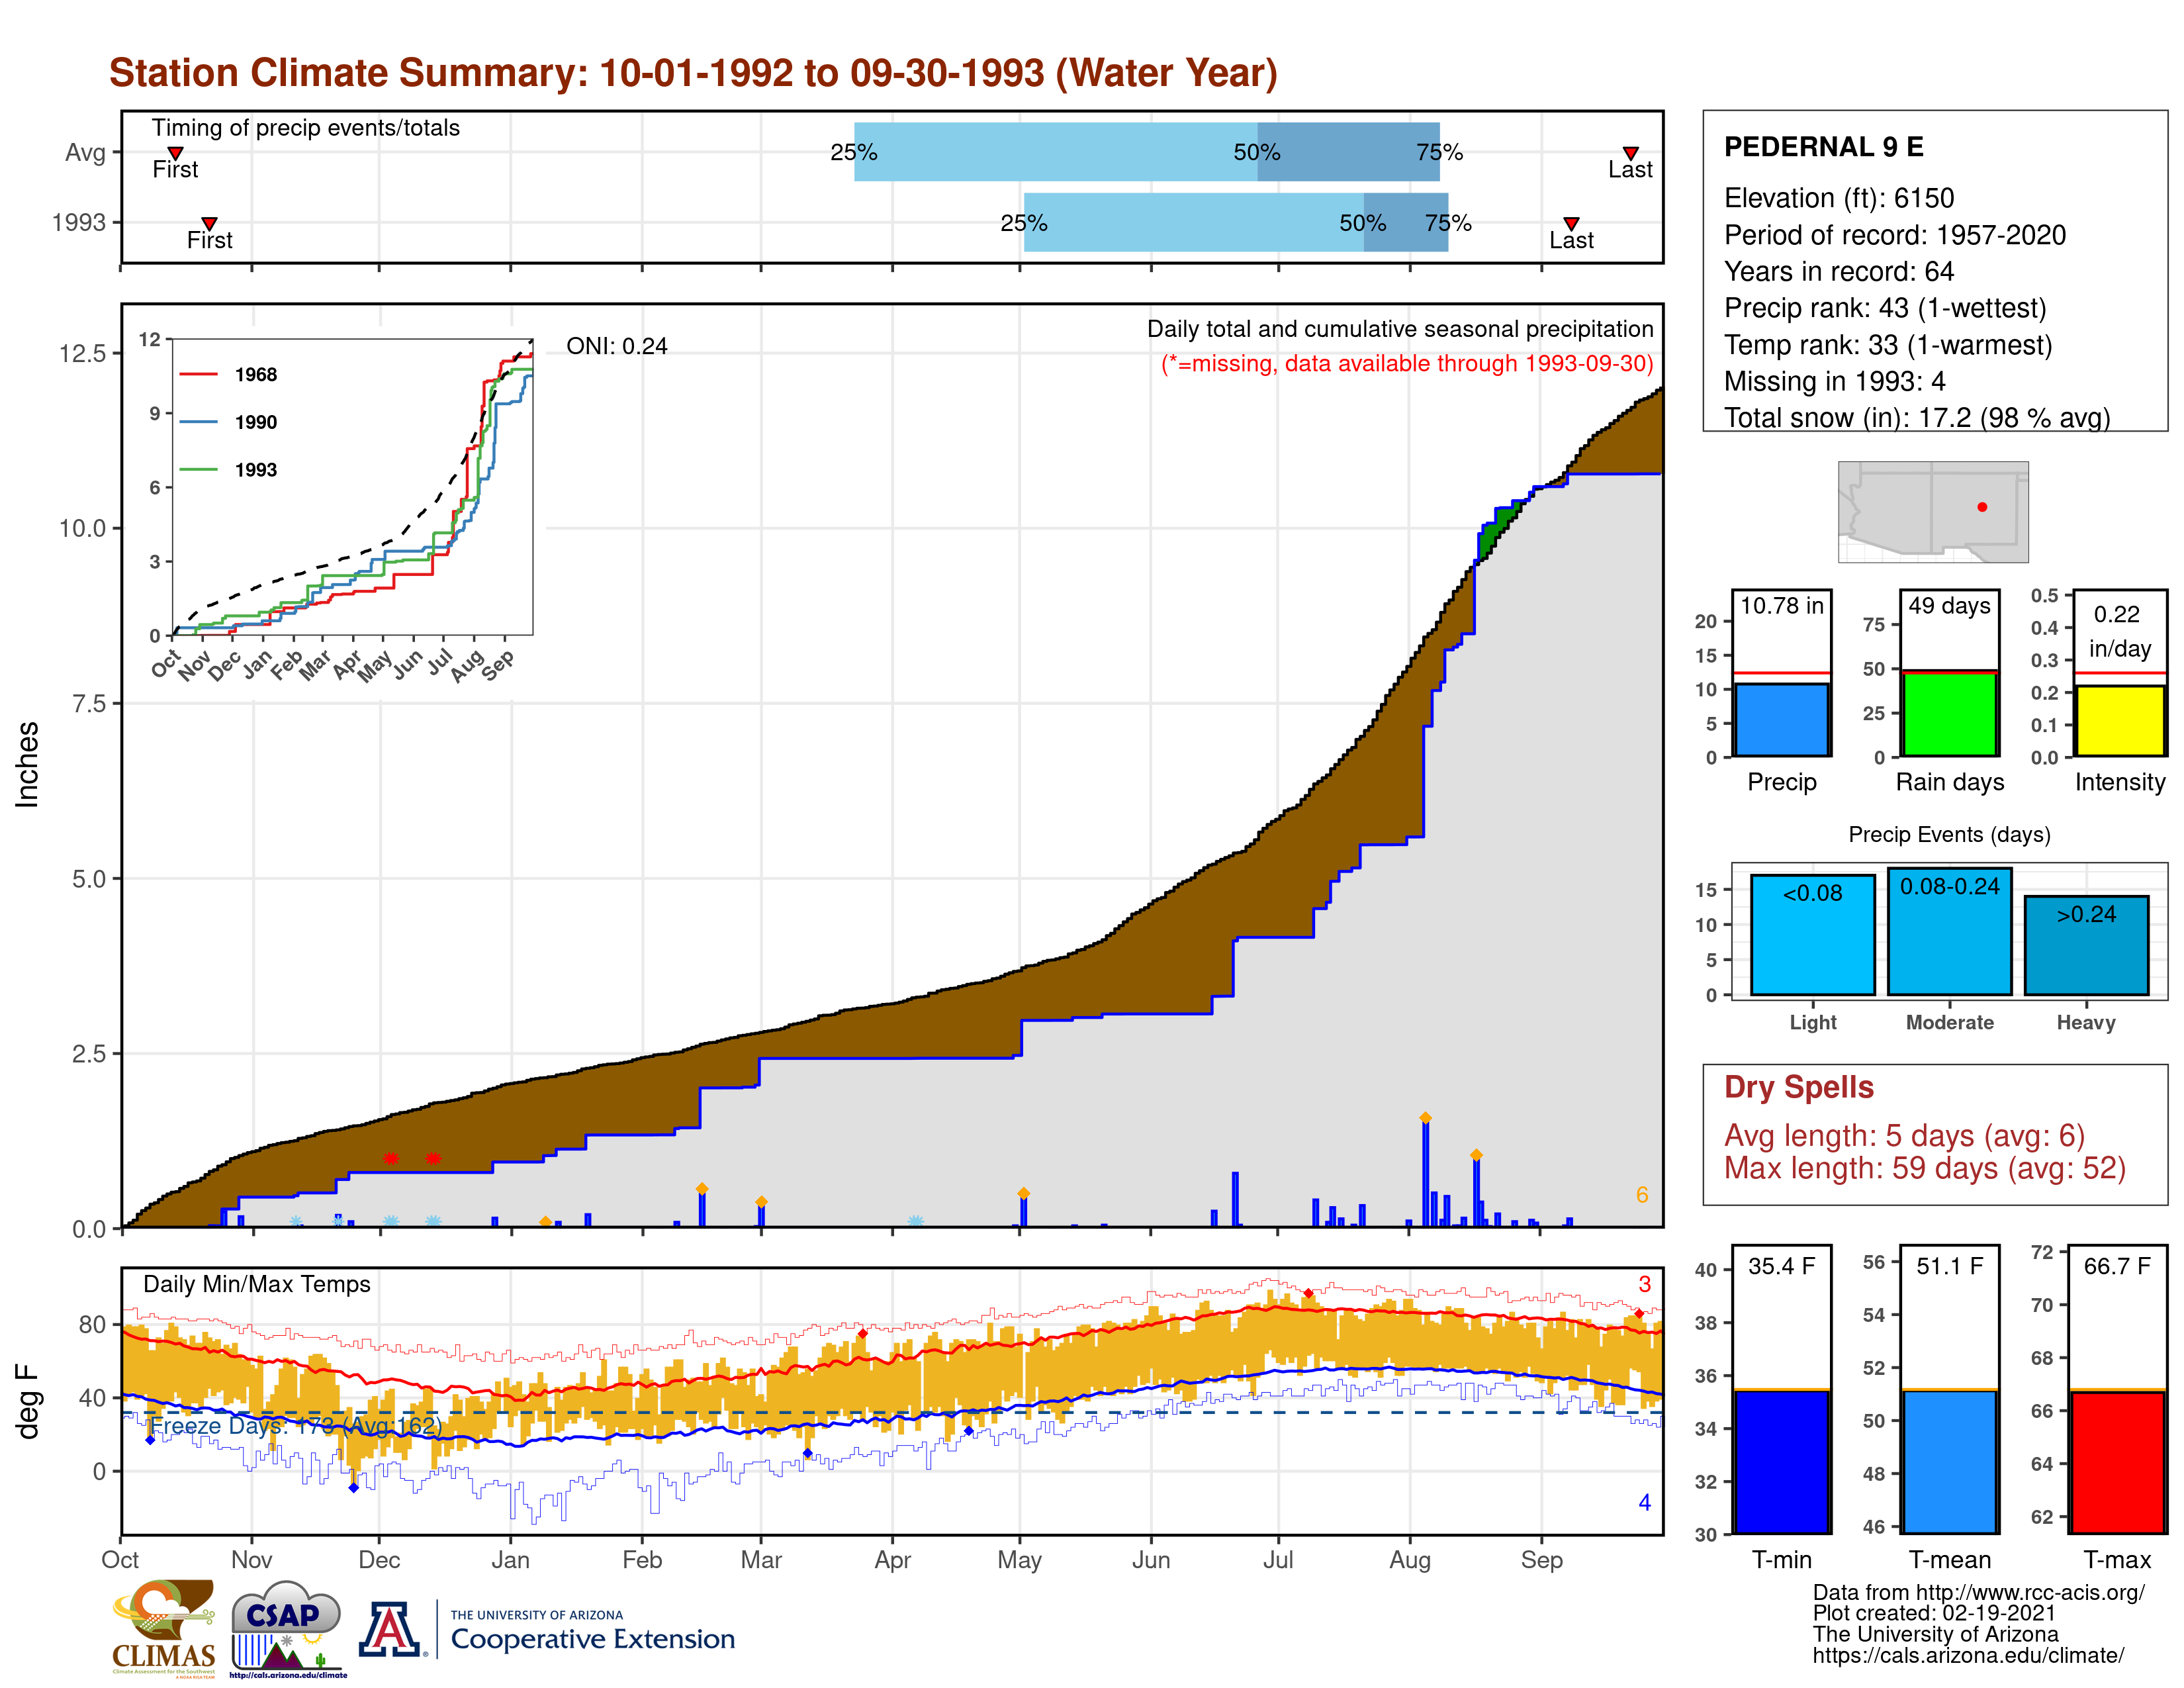Click the CLIMAS logo
Image resolution: width=2184 pixels, height=1688 pixels.
(x=164, y=1628)
